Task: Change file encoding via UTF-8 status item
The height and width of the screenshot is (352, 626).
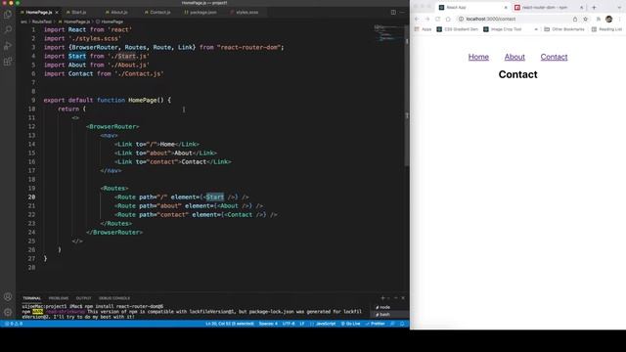Action: click(x=289, y=324)
